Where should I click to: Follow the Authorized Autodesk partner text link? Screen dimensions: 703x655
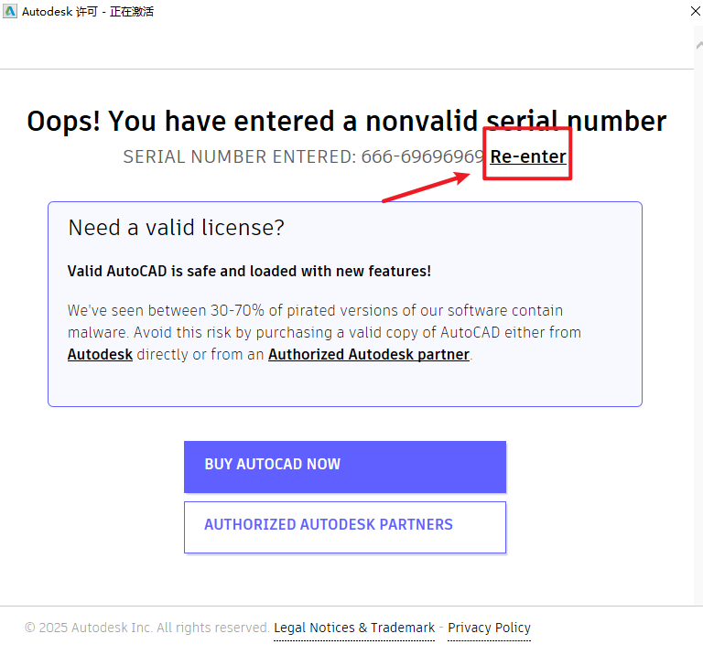point(368,354)
